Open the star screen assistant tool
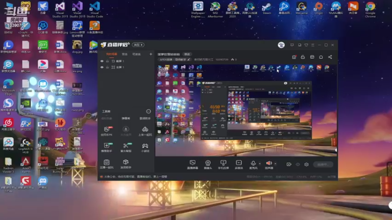 [106, 147]
